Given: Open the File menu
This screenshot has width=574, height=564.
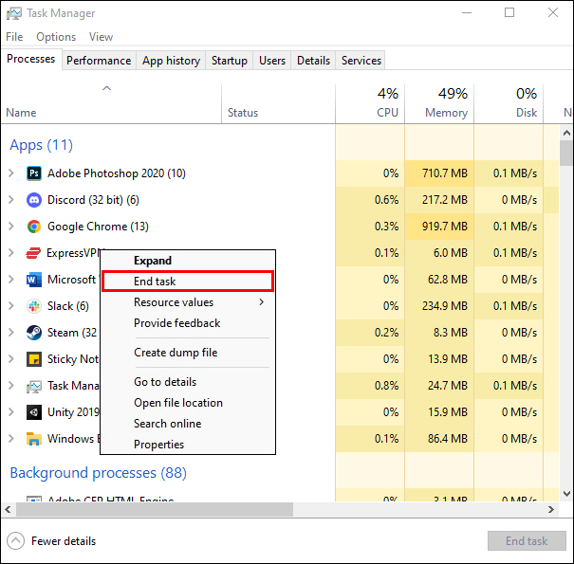Looking at the screenshot, I should 14,37.
